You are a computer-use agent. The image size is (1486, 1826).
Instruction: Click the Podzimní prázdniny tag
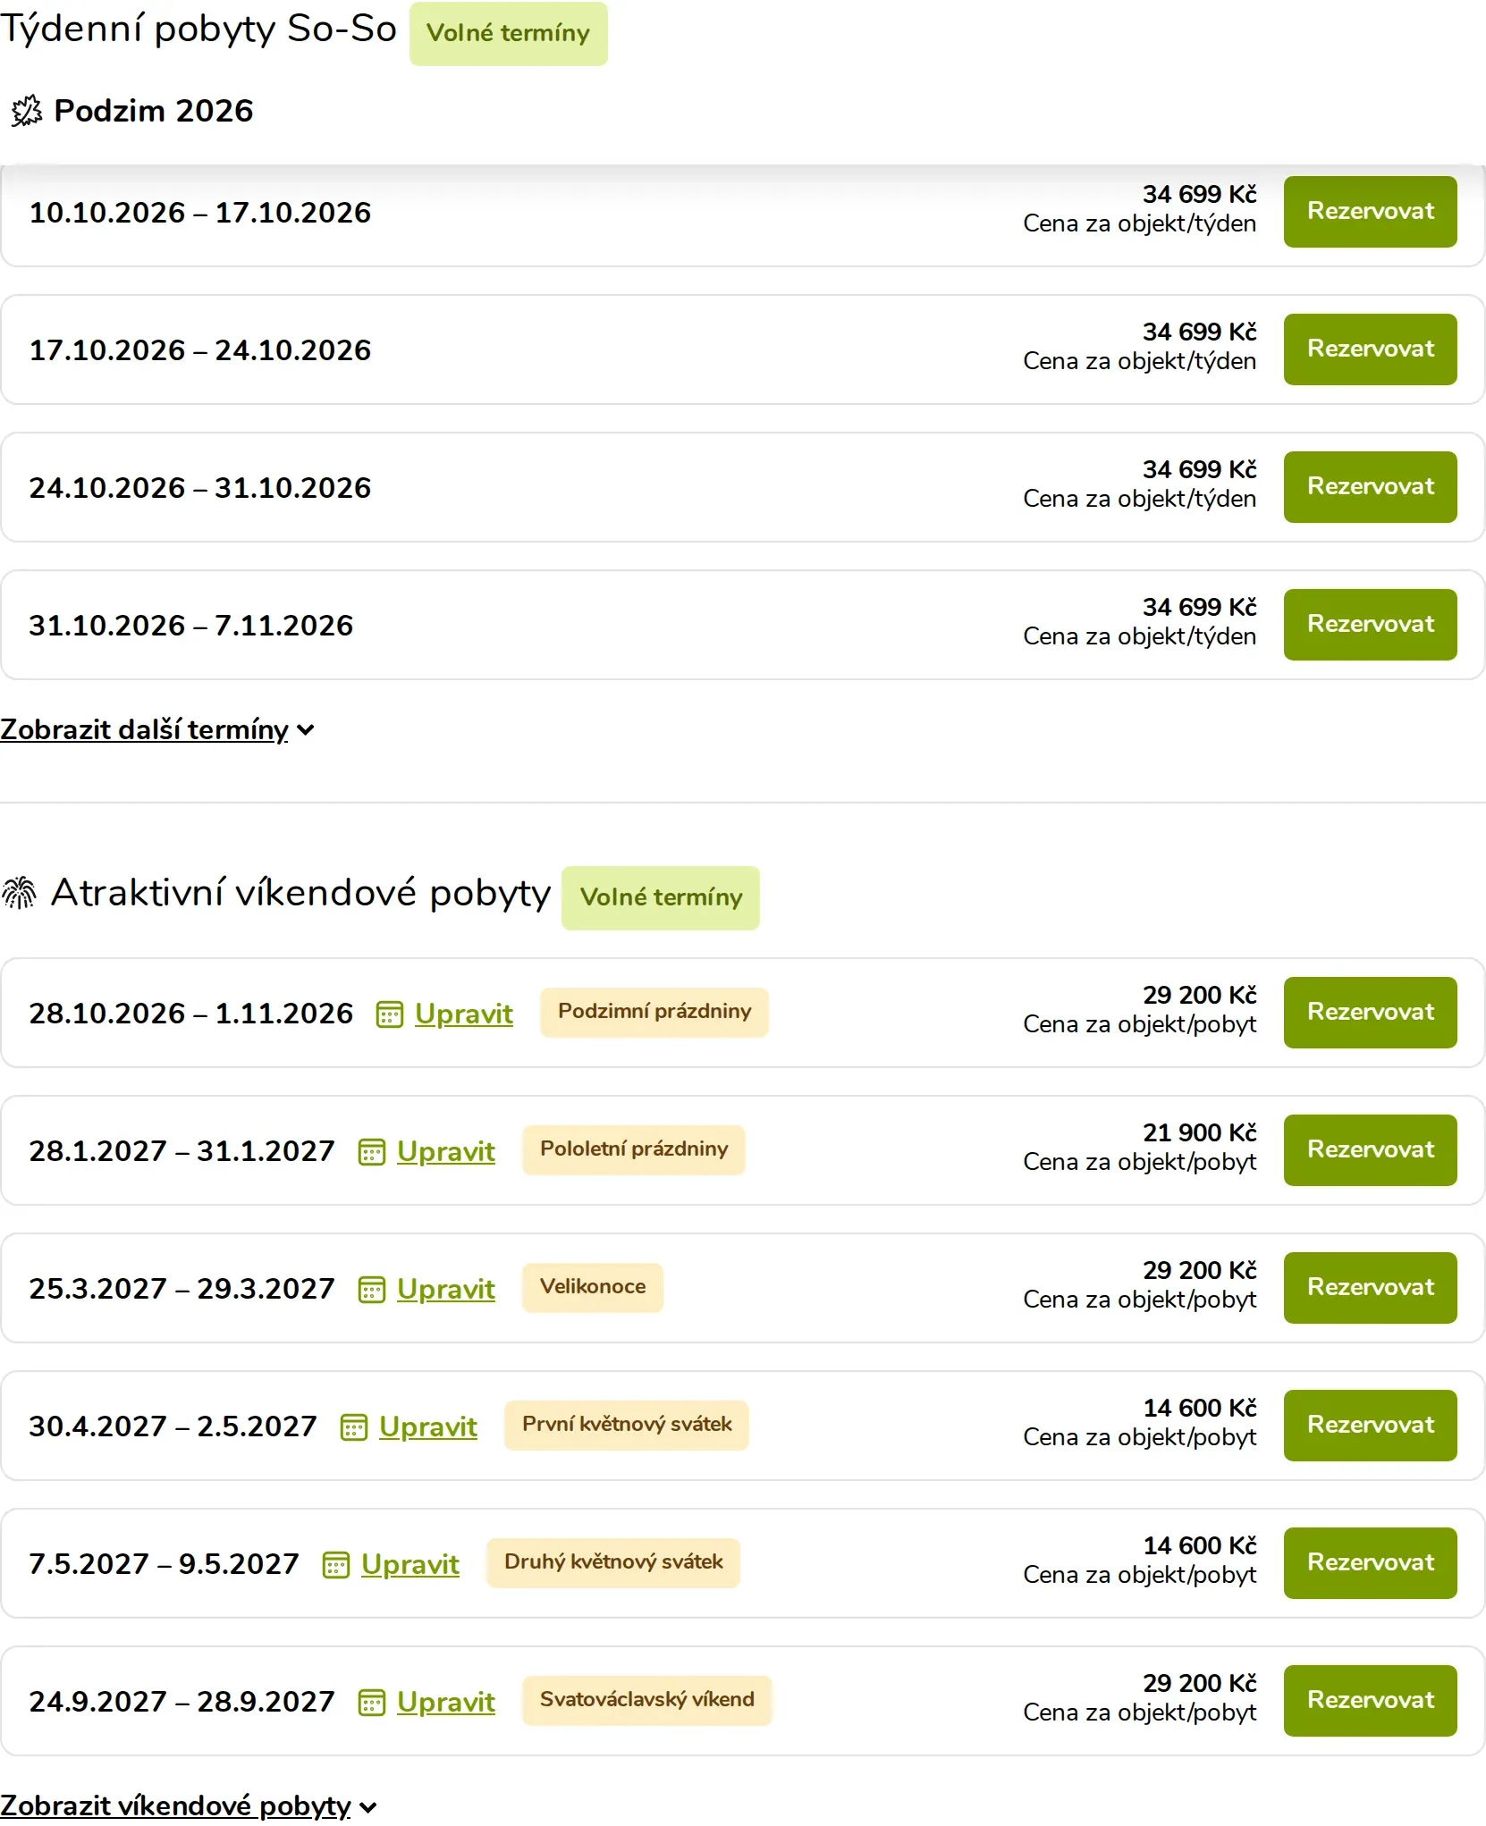[x=654, y=1012]
